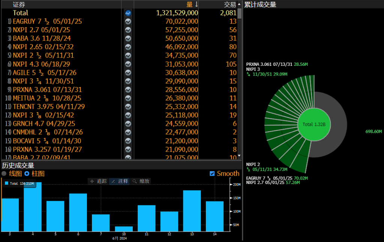
Task: Click chart icon for BOCAVI 5 ¼ 01/14/30
Action: [128, 141]
